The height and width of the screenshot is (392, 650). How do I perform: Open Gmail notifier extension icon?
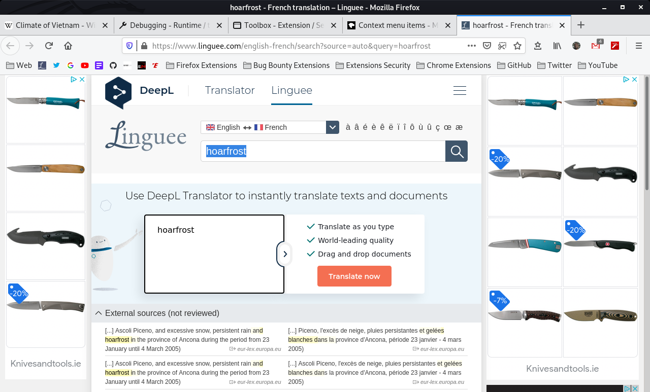pos(596,45)
